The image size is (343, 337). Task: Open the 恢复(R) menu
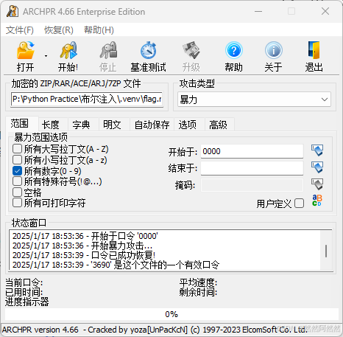tap(59, 30)
